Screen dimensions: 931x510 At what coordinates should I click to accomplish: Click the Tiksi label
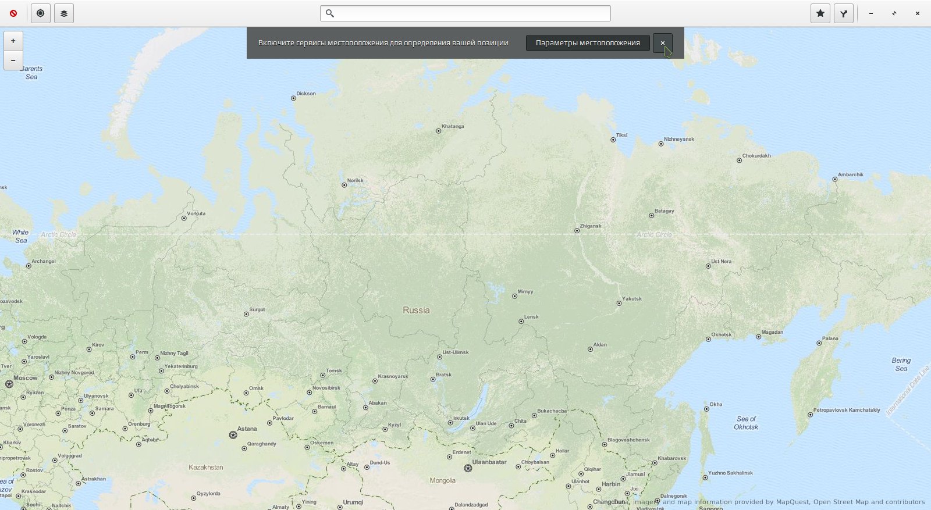point(621,135)
